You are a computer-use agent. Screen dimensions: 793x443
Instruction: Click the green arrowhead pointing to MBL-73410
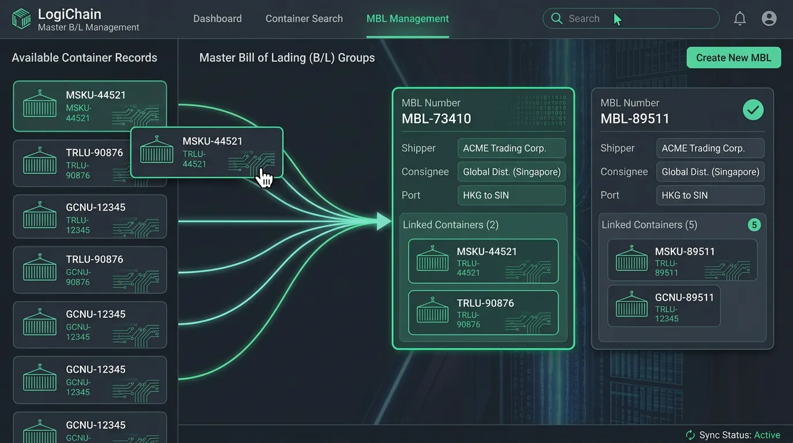(x=384, y=221)
